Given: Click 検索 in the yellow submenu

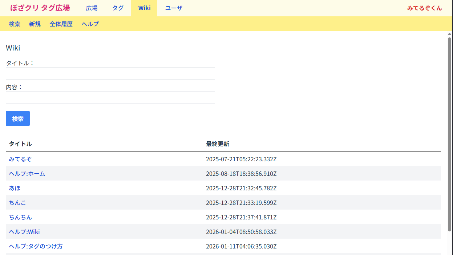Looking at the screenshot, I should (15, 24).
